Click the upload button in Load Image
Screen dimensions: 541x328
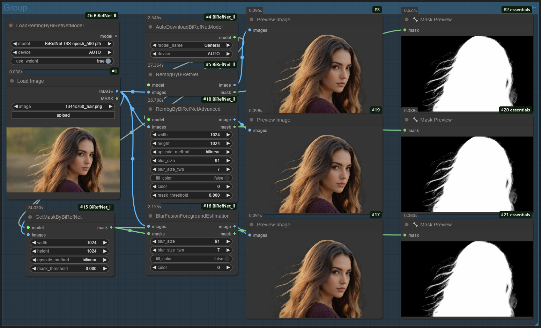(x=63, y=115)
